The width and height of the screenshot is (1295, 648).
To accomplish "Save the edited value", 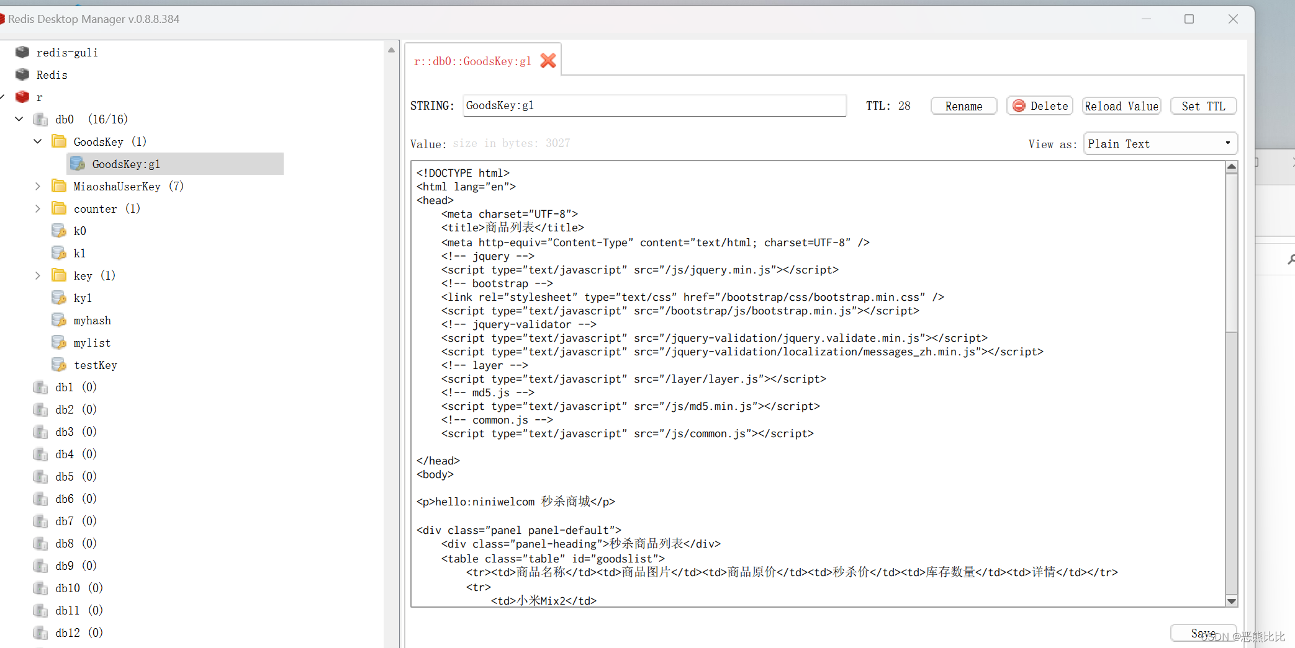I will 1203,633.
